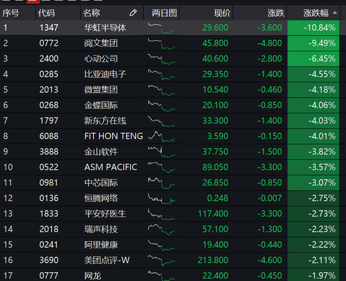Click percent change -10.84%
346x281 pixels.
coord(320,28)
